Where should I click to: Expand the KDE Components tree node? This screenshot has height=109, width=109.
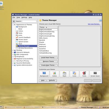pos(13,55)
